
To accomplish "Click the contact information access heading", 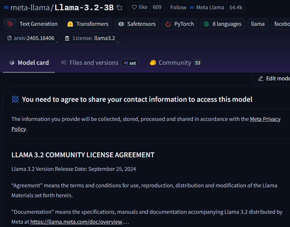I will (137, 99).
